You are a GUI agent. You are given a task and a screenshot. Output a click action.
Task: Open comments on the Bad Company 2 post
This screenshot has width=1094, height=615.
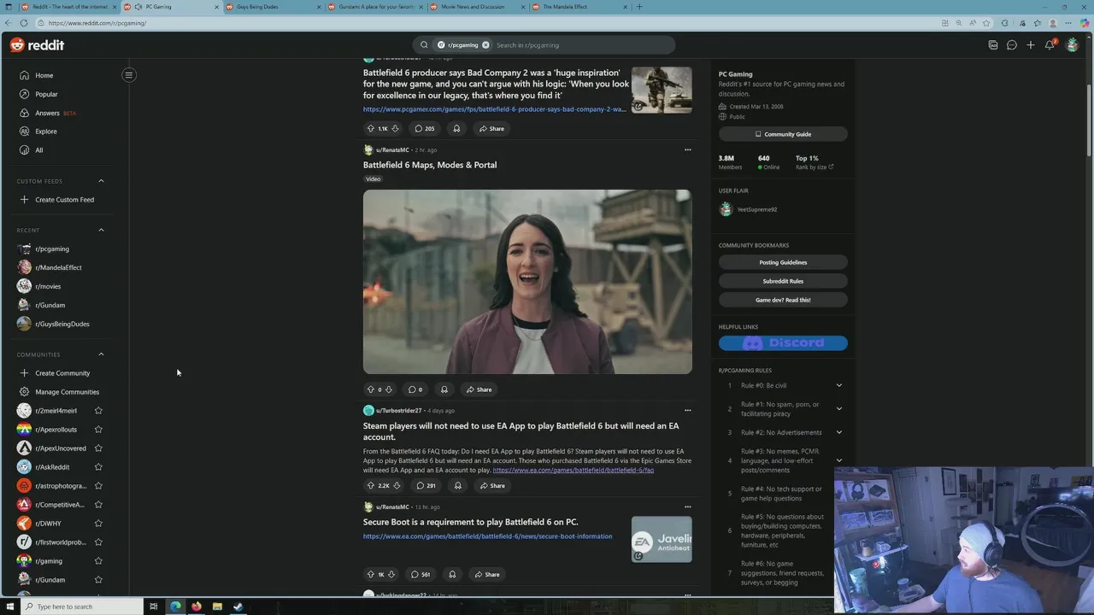pos(425,128)
